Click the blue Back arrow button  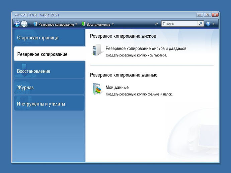pyautogui.click(x=17, y=24)
